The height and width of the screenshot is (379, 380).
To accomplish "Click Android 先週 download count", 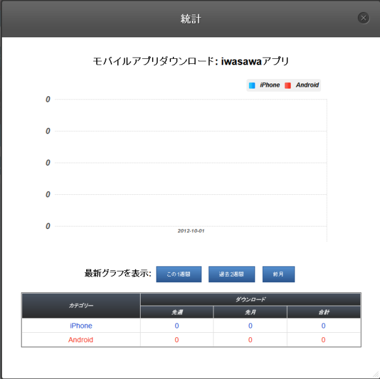I will click(x=177, y=340).
